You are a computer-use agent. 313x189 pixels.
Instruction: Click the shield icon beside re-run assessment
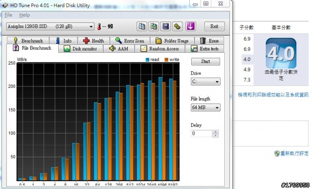point(277,153)
